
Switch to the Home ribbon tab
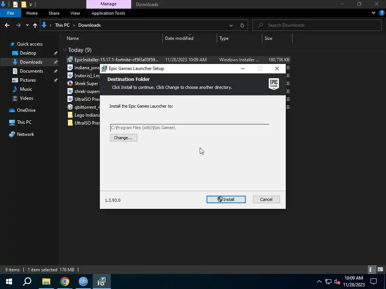click(32, 13)
